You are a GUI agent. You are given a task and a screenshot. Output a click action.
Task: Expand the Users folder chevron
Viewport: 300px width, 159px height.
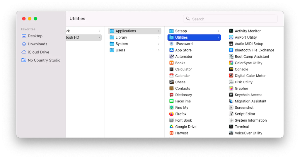coord(159,50)
